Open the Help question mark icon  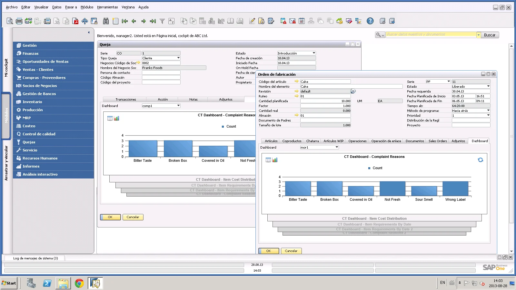(x=370, y=21)
